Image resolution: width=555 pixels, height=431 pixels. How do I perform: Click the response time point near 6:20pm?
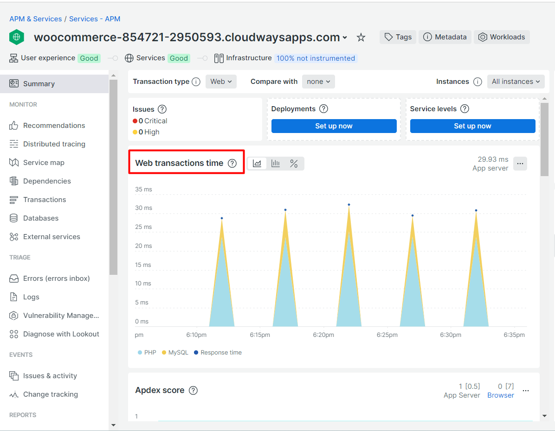349,205
